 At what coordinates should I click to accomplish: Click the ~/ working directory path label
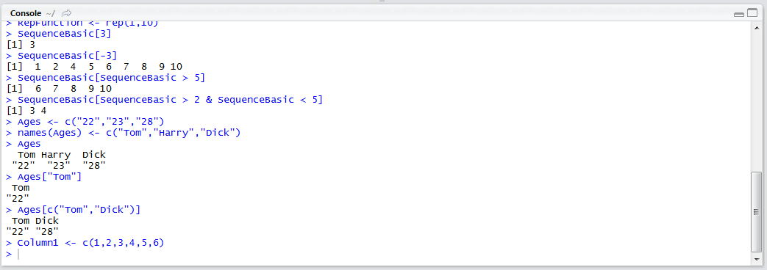coord(50,13)
